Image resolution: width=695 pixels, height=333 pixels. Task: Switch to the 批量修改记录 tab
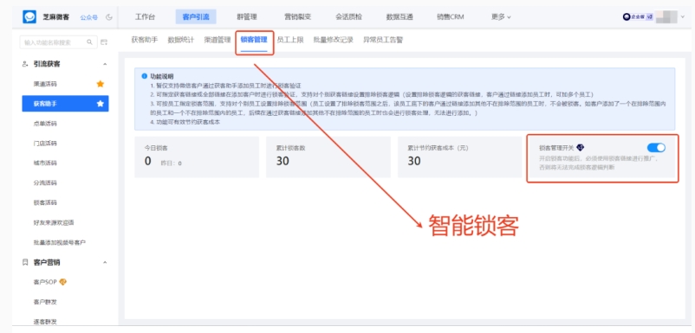click(x=334, y=40)
